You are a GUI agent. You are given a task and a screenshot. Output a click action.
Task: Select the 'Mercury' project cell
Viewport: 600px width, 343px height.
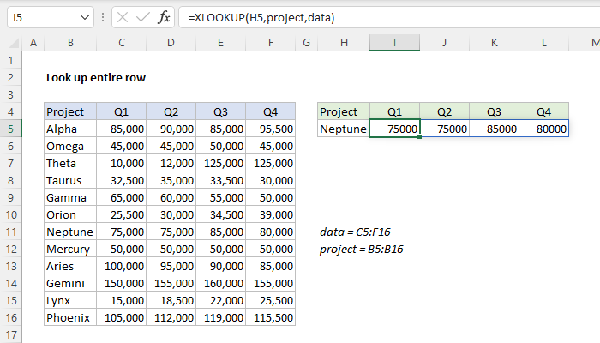tap(70, 250)
